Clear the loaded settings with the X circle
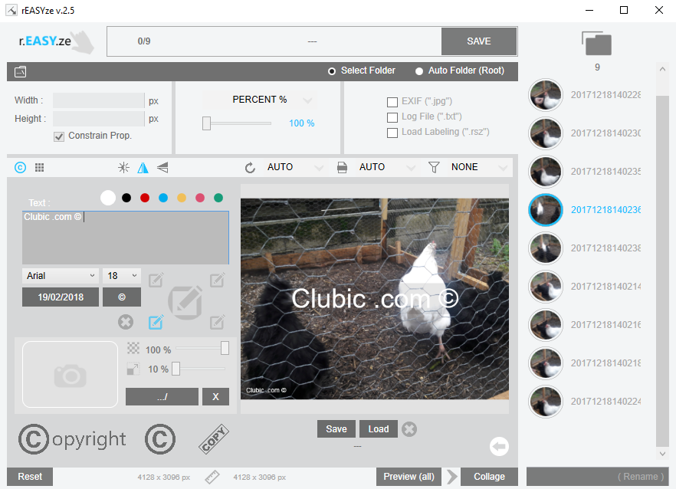This screenshot has width=676, height=489. point(409,429)
